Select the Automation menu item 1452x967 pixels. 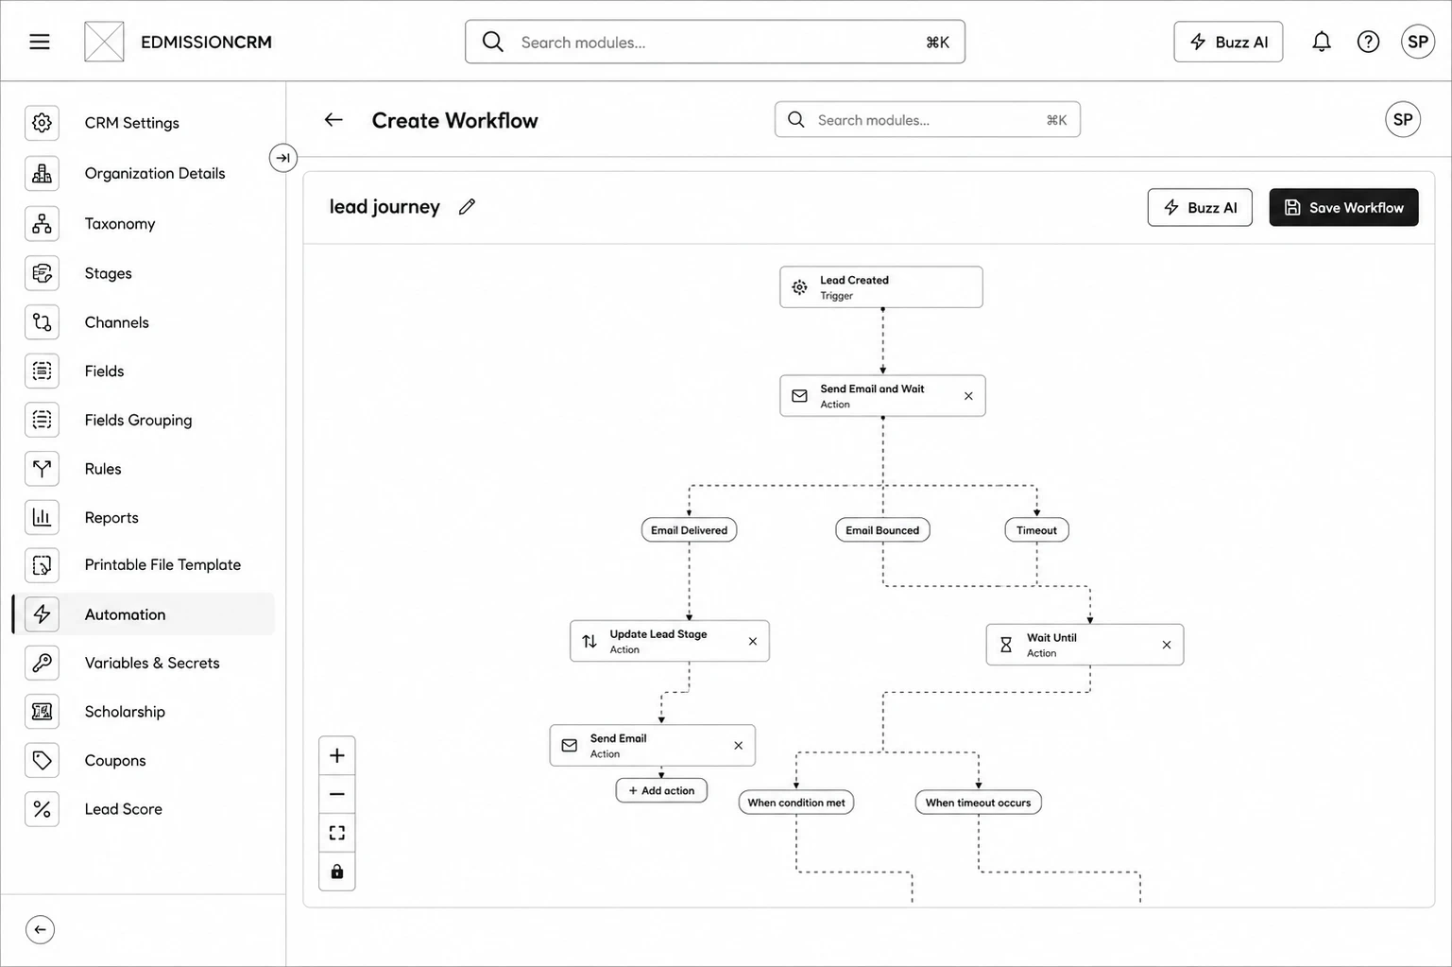coord(144,614)
